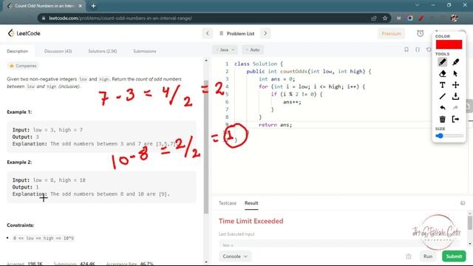Image resolution: width=473 pixels, height=266 pixels.
Task: Click 'return ans;' code line
Action: [x=275, y=125]
